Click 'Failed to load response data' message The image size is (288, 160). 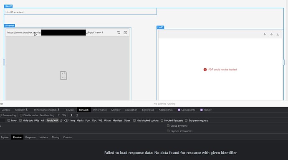coord(170,152)
